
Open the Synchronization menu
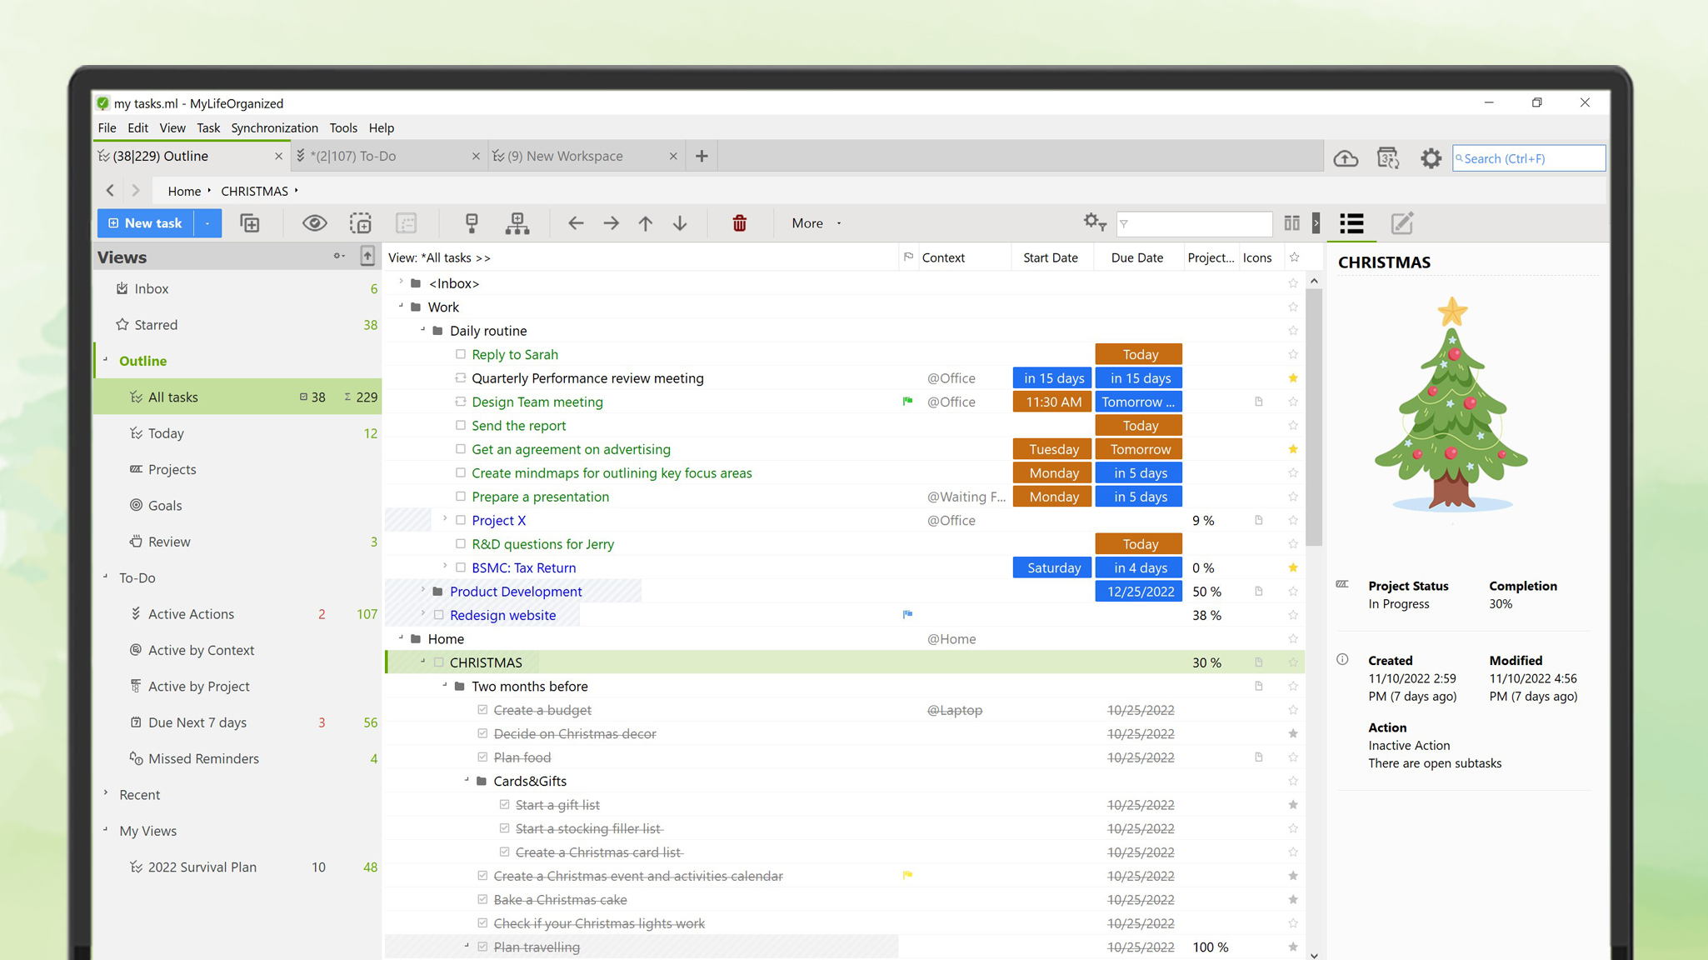[274, 127]
